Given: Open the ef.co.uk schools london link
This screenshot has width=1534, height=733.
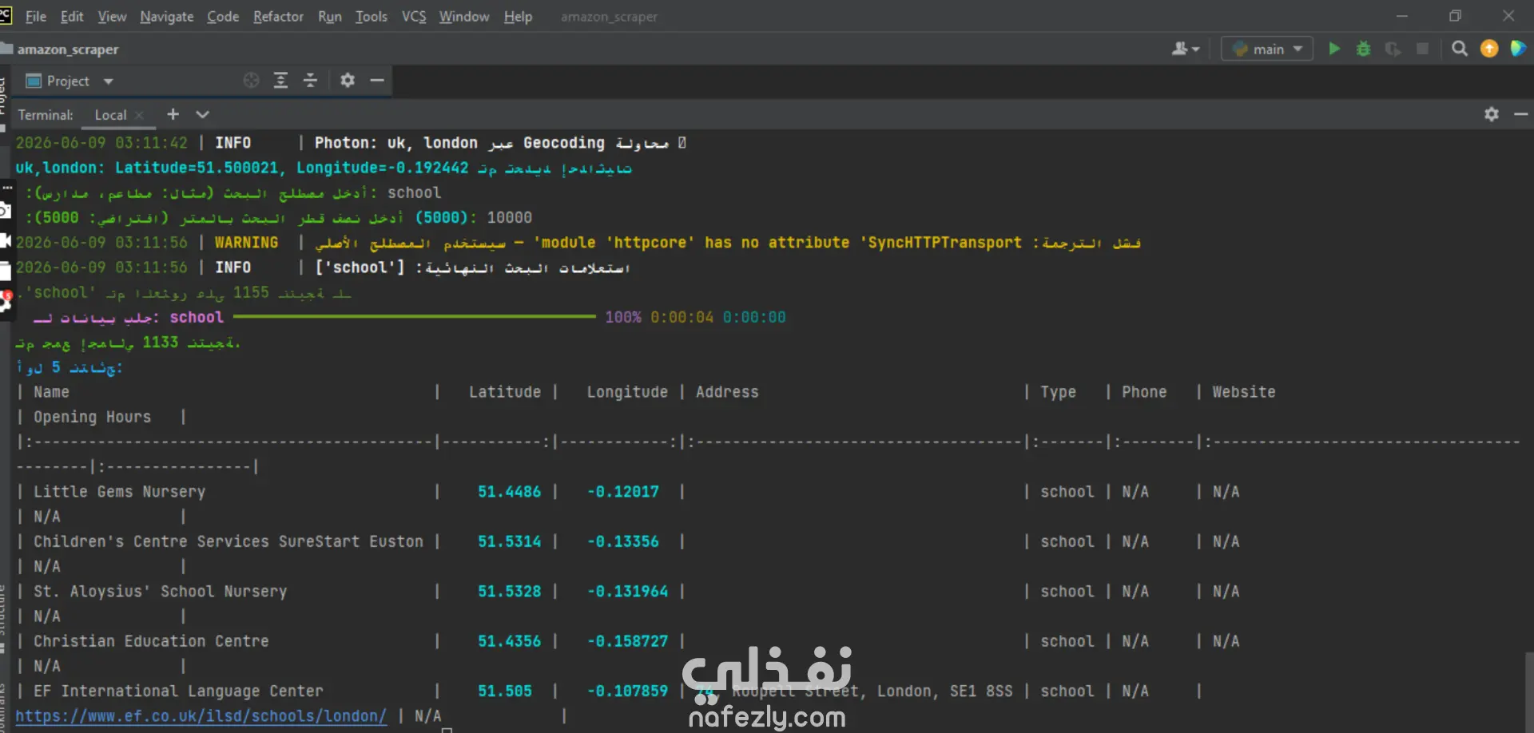Looking at the screenshot, I should pos(201,715).
